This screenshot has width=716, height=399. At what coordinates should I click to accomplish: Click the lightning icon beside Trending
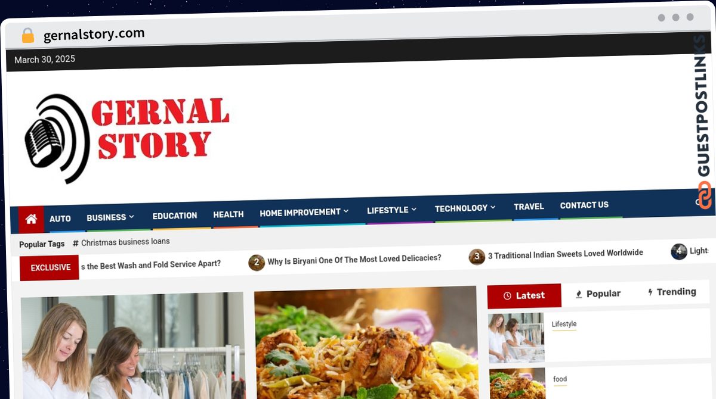(650, 292)
